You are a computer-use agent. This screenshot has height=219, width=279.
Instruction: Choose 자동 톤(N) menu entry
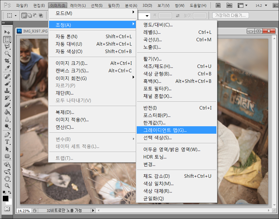92,37
